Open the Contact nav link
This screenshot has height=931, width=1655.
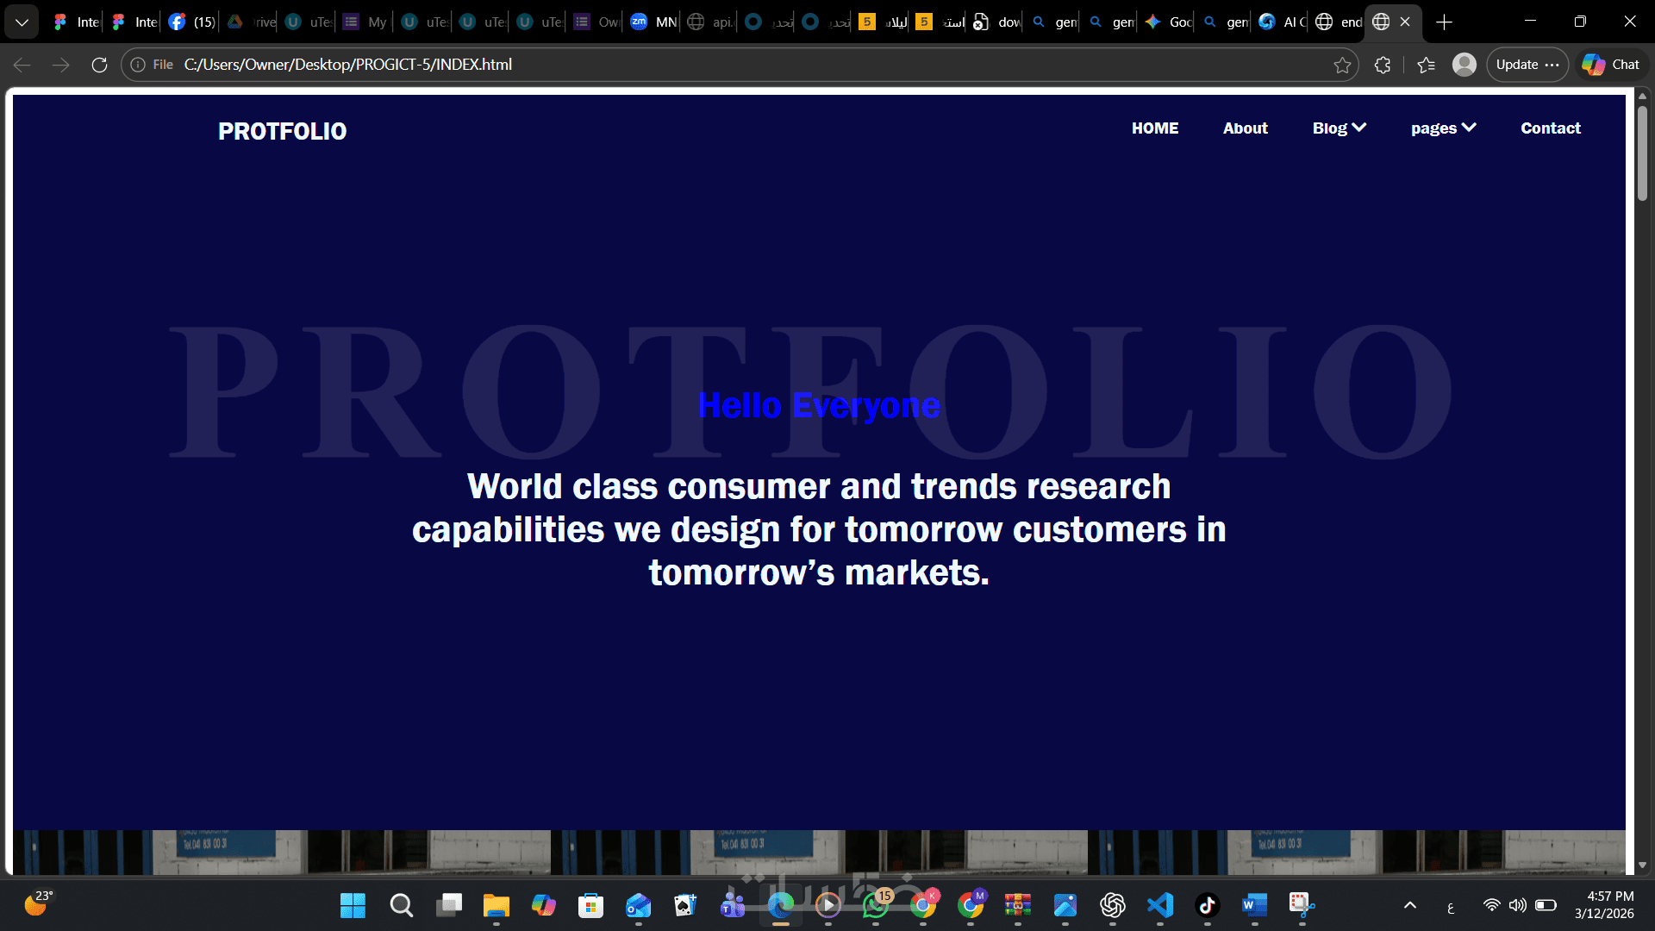click(1550, 128)
